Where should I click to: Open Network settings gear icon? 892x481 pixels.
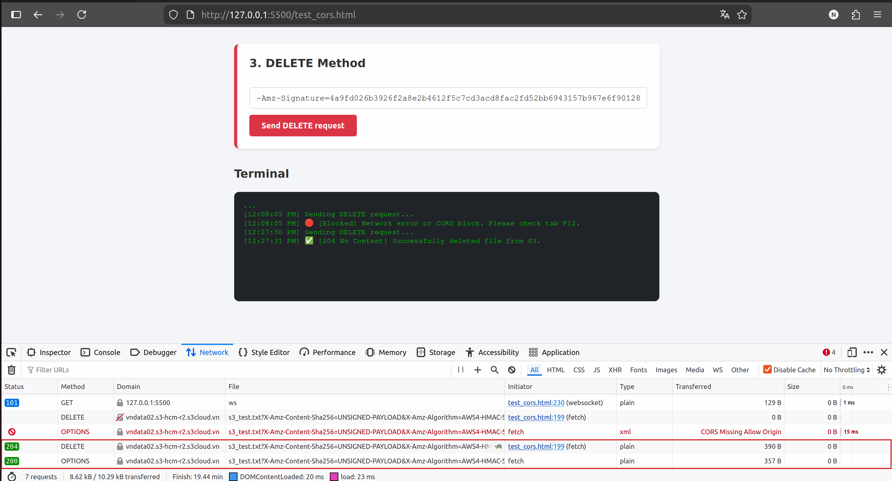[x=881, y=370]
